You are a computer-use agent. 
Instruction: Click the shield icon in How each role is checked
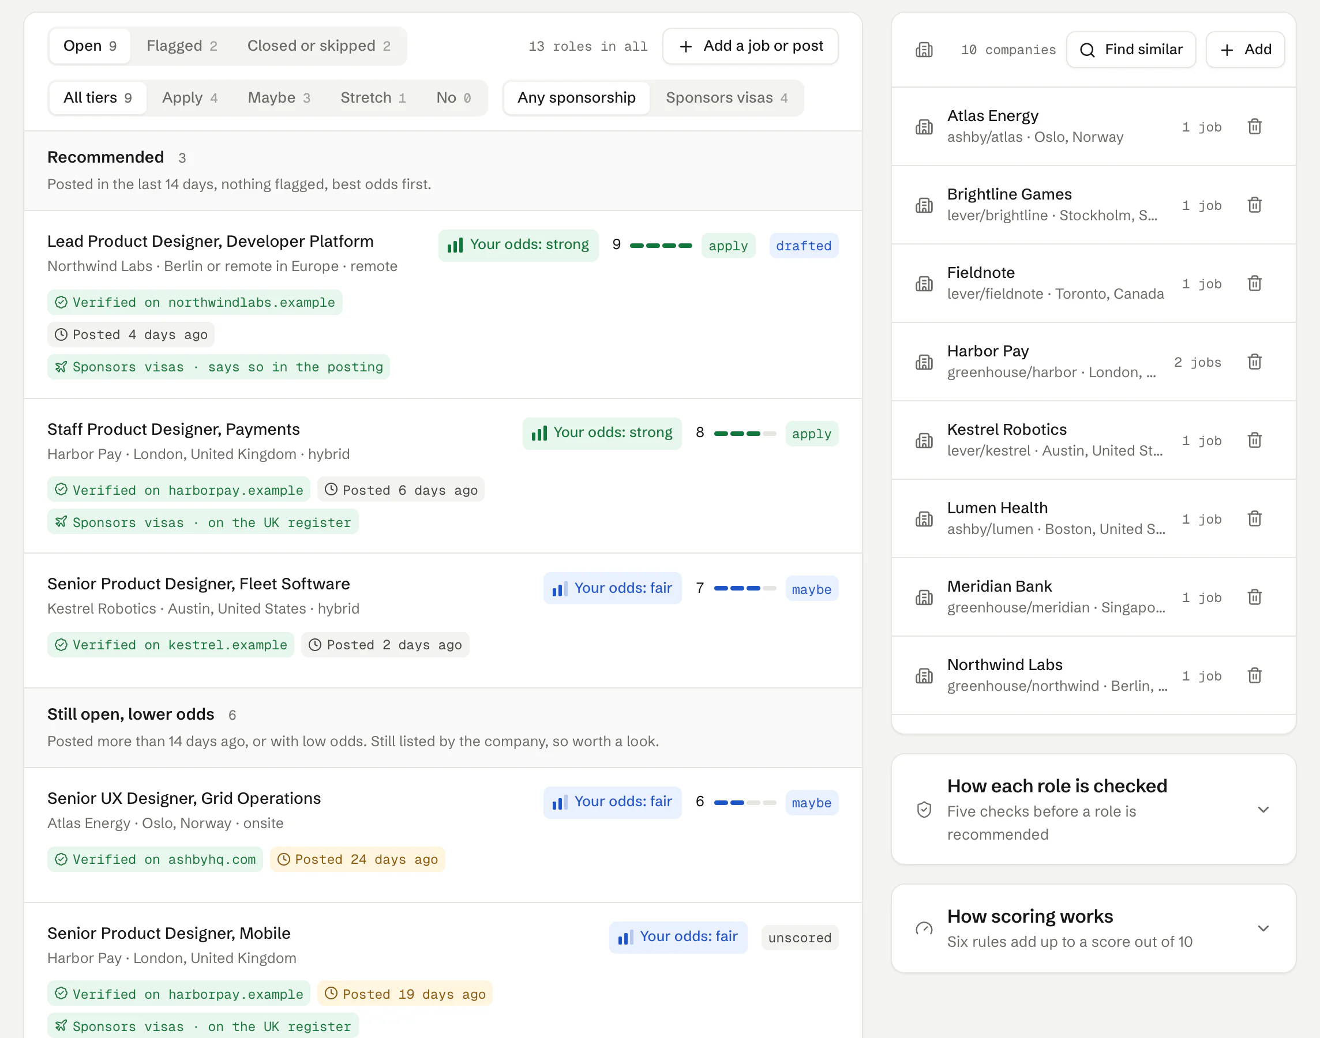924,810
